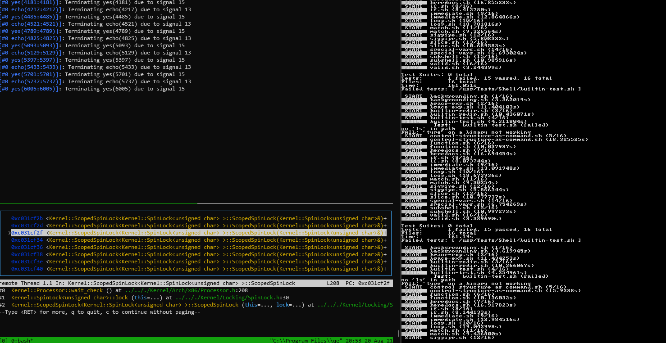Select backtrace frame #2 ScopedSpinLock constructor
The image size is (666, 343).
196,305
